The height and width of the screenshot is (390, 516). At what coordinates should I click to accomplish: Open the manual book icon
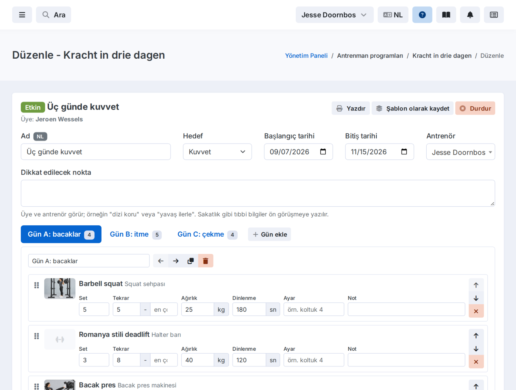446,15
